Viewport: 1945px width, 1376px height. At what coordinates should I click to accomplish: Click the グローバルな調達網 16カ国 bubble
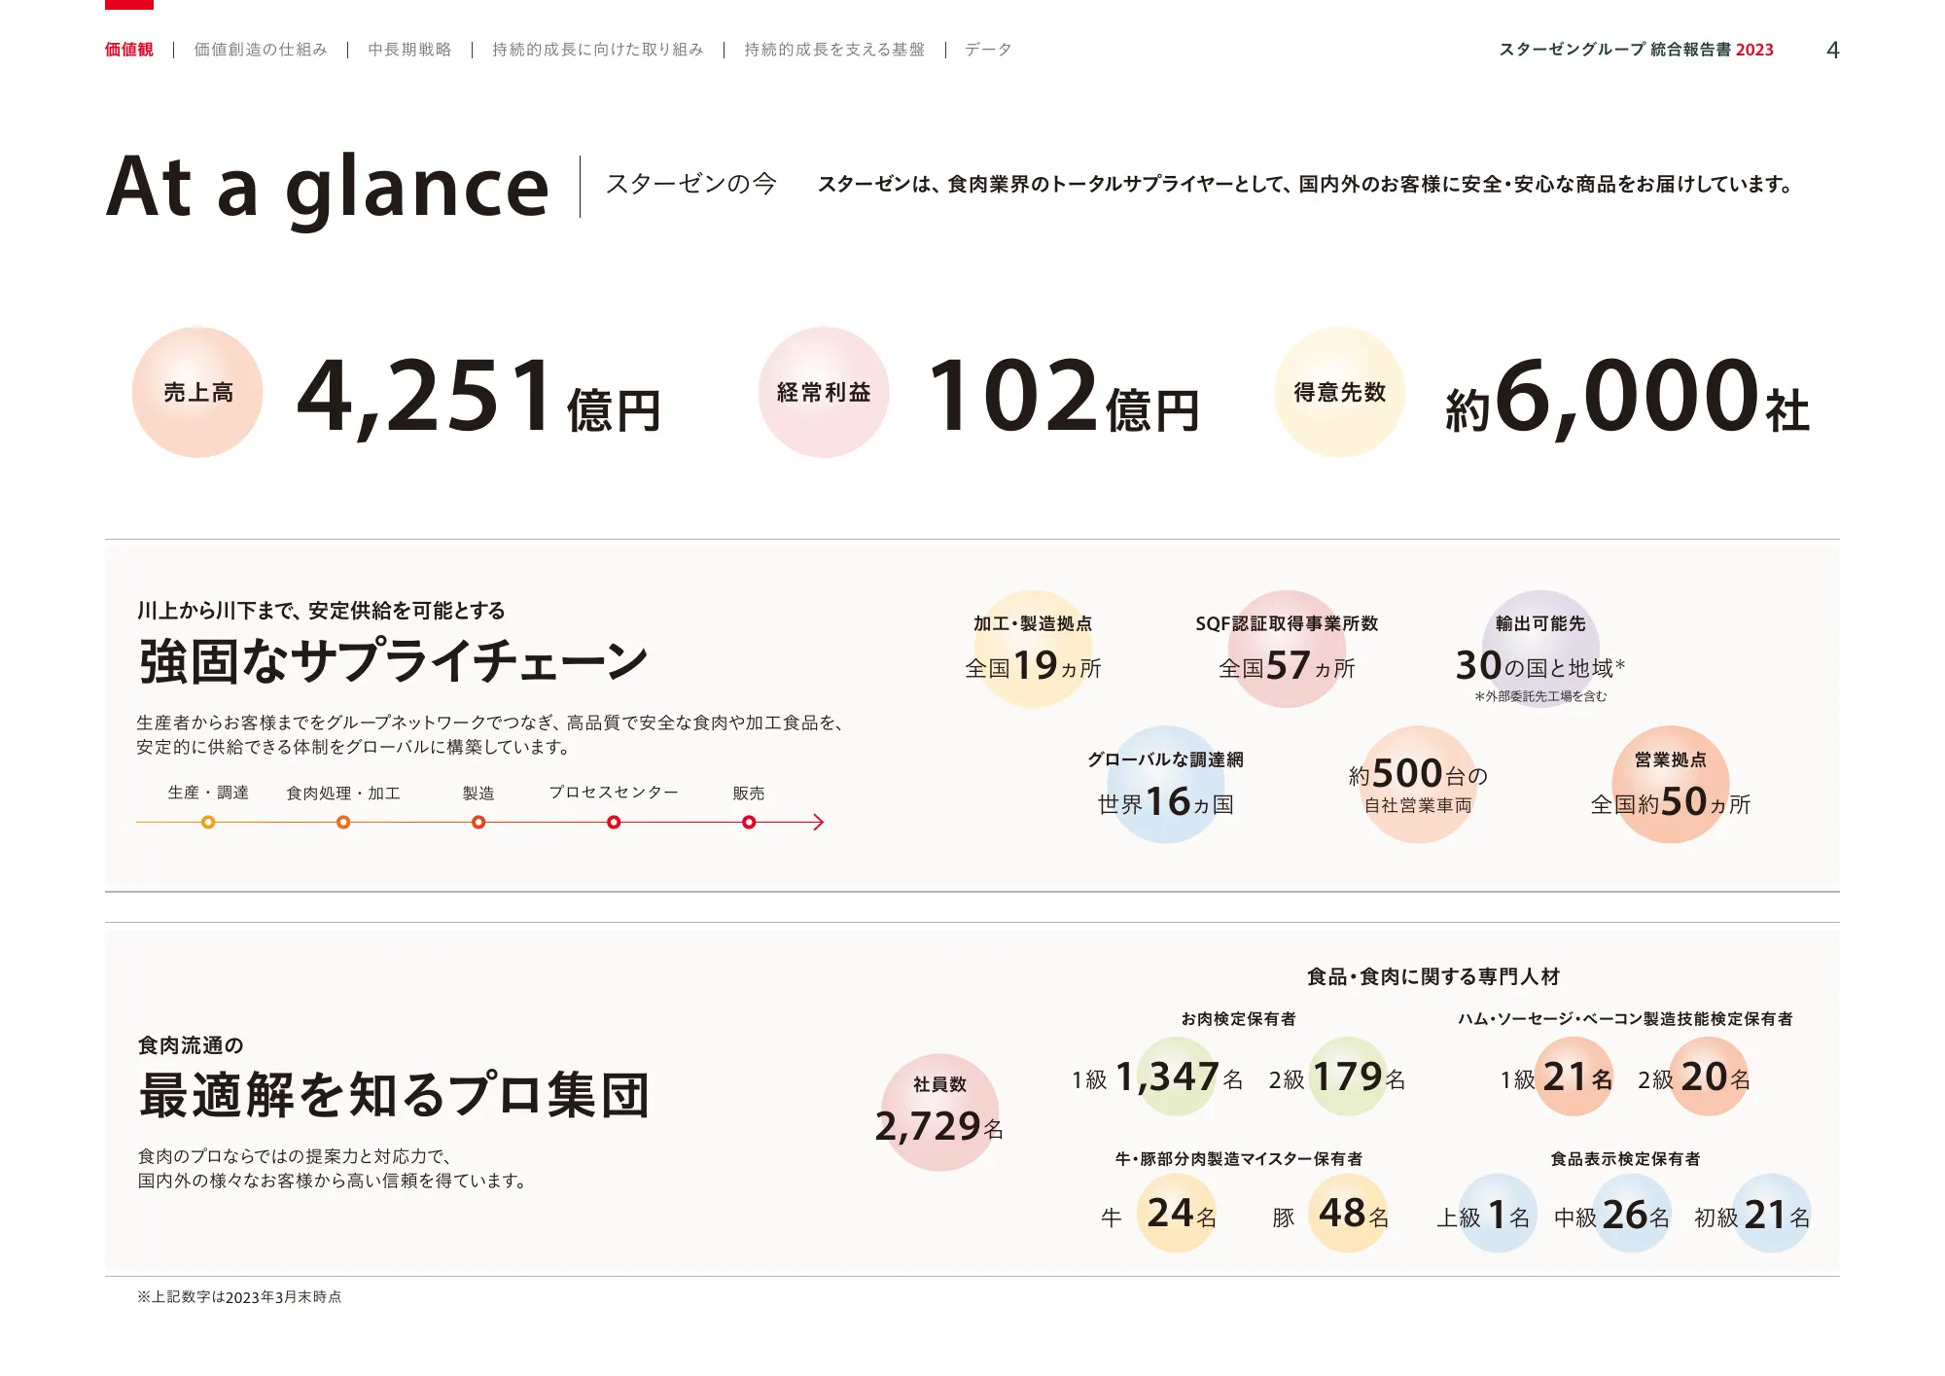point(1165,785)
